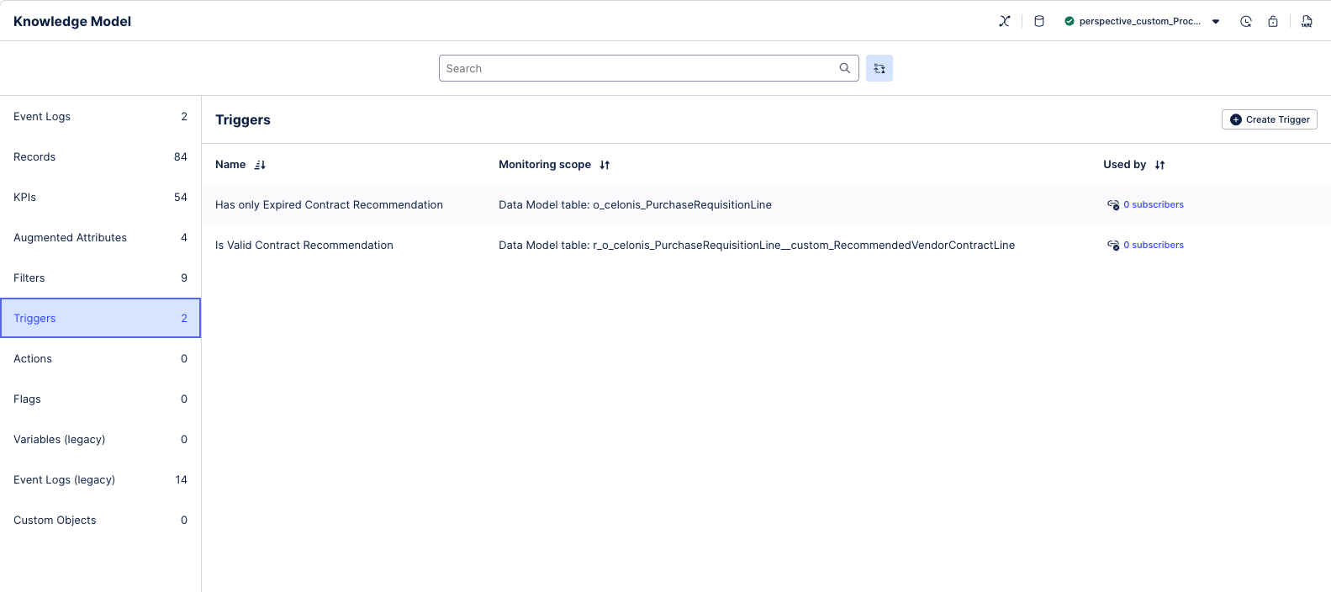This screenshot has width=1331, height=592.
Task: Open the YAML file view icon
Action: (x=1307, y=21)
